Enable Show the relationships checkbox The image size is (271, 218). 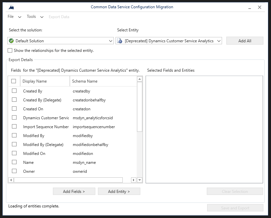[10, 51]
